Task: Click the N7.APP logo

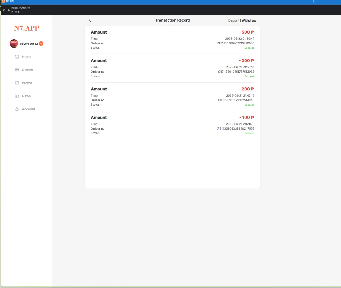Action: point(27,28)
